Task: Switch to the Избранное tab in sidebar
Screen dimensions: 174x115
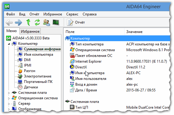Action: pos(30,31)
